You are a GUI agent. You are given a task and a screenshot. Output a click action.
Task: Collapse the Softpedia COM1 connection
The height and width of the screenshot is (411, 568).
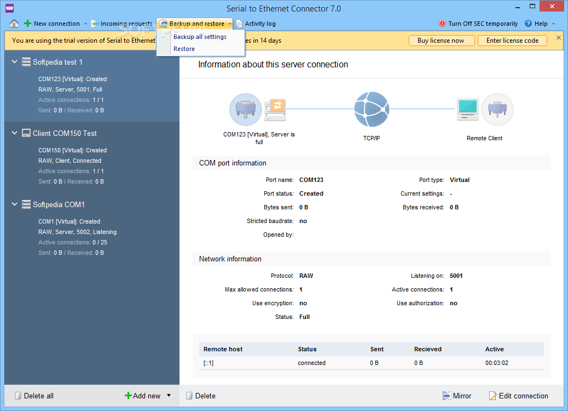tap(14, 204)
